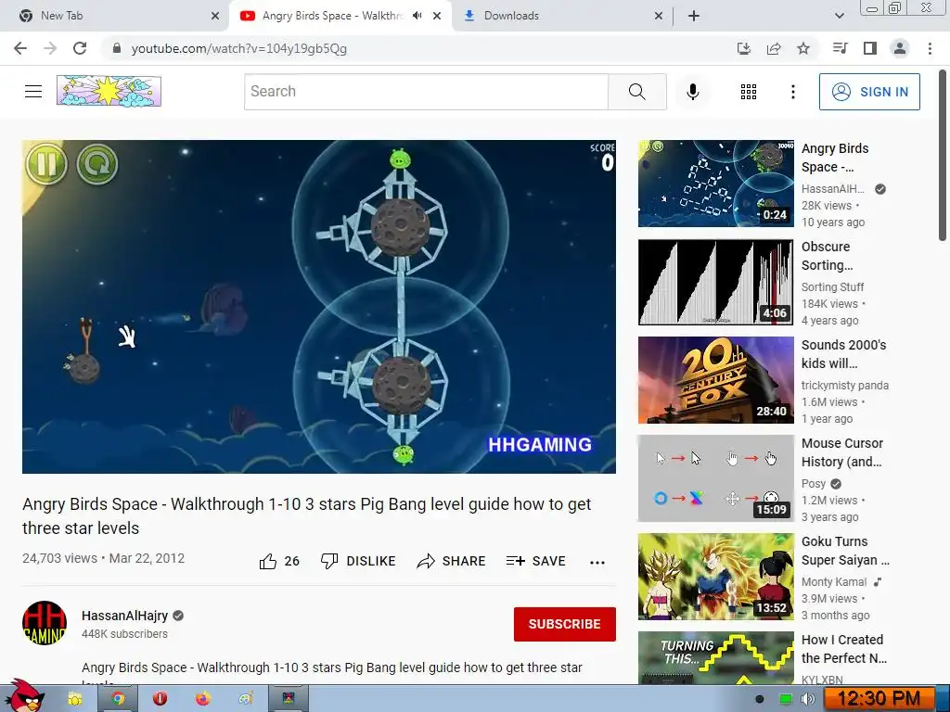Select the Angry Birds Space tab
Image resolution: width=950 pixels, height=712 pixels.
click(x=332, y=16)
